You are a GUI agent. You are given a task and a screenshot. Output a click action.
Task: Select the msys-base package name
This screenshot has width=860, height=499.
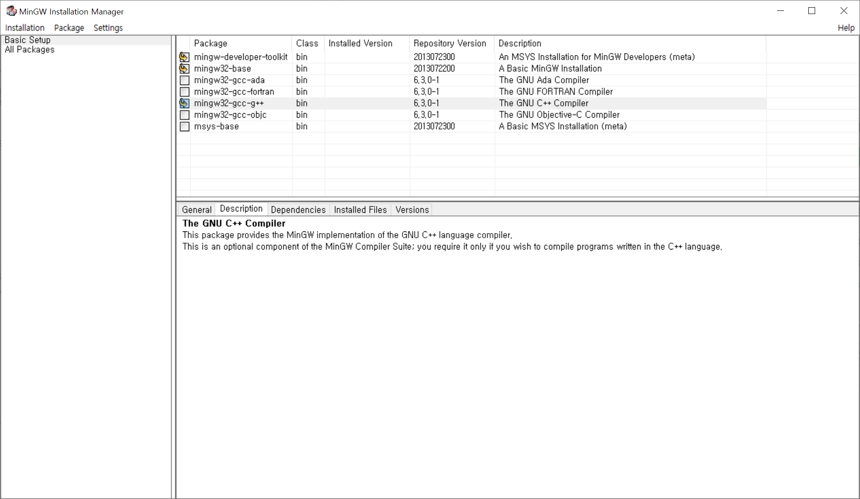tap(216, 126)
